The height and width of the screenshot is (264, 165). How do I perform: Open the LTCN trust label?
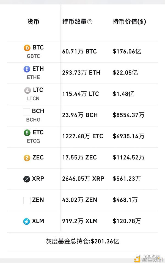pos(33,99)
